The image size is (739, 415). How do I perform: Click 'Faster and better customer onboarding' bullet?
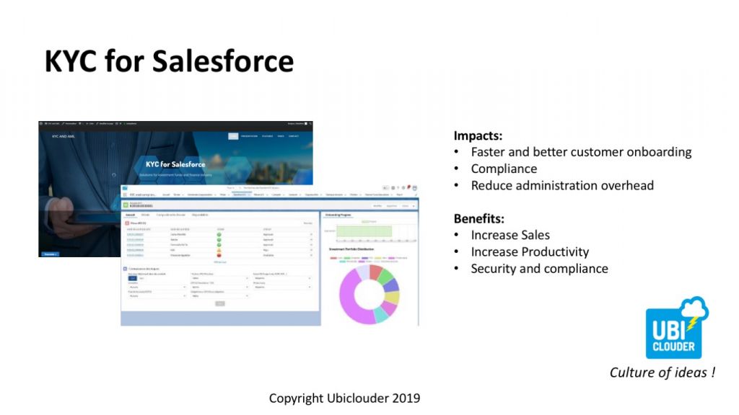click(x=581, y=152)
